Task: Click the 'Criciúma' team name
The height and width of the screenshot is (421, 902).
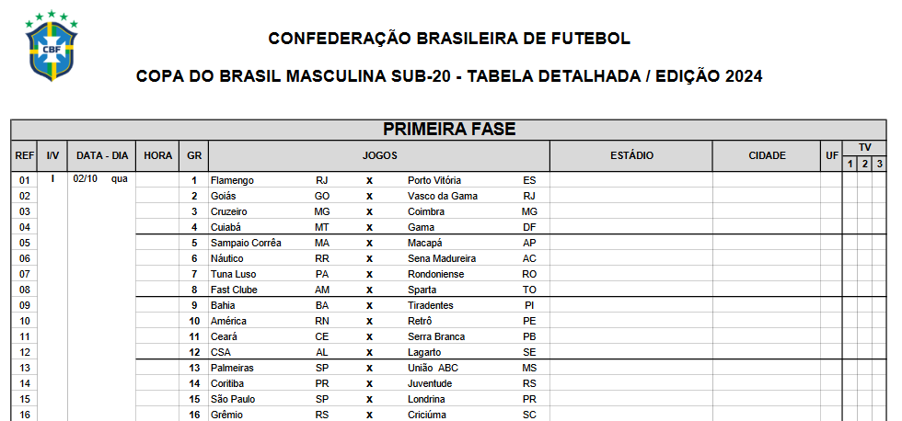Action: coord(428,415)
